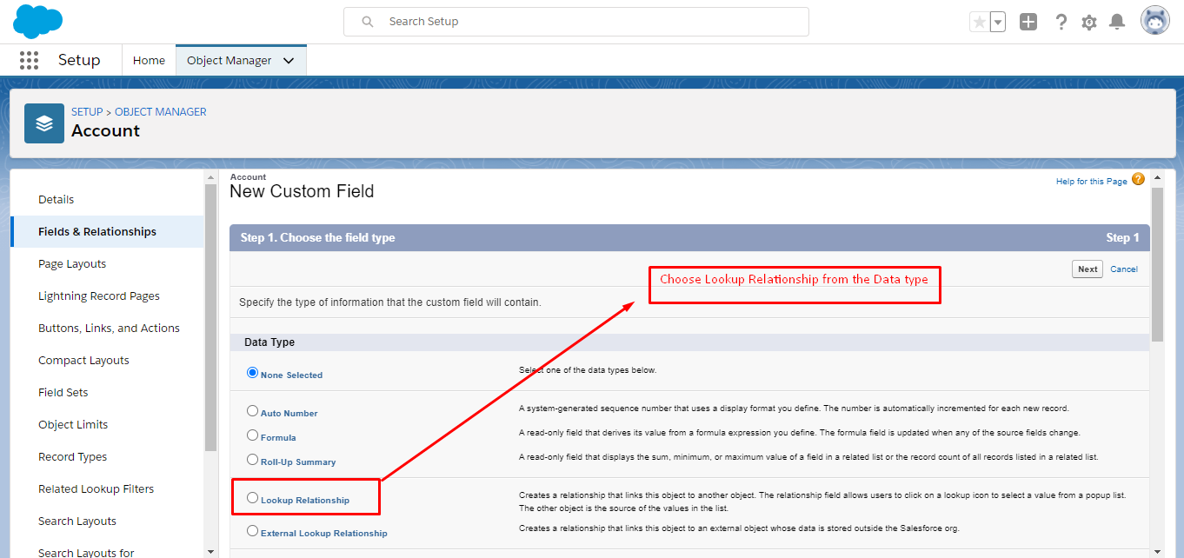Screen dimensions: 1184x558
Task: Open the global actions plus icon
Action: tap(1028, 22)
